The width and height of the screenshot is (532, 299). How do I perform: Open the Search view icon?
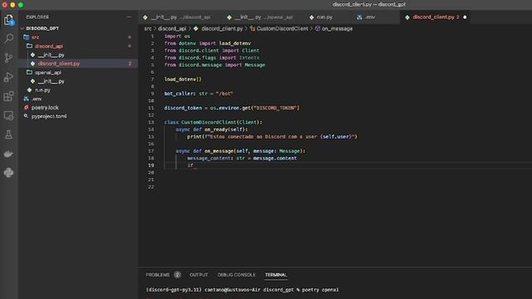click(x=9, y=38)
